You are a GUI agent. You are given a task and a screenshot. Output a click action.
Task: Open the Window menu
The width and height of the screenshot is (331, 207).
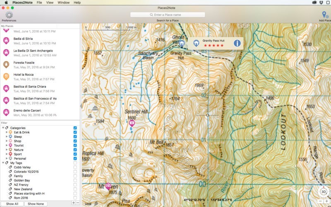[x=64, y=2]
